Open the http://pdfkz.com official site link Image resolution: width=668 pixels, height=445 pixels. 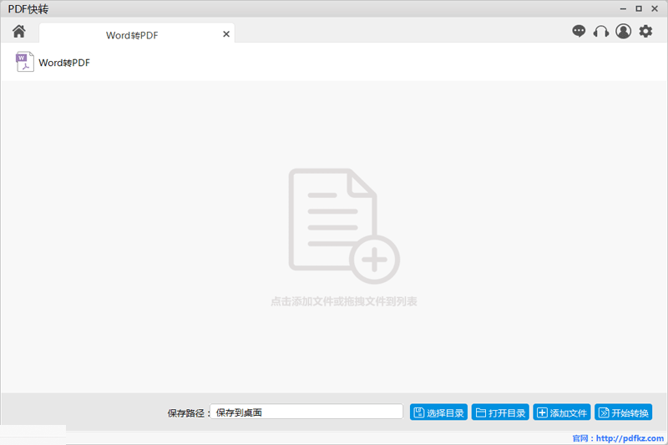coord(630,438)
